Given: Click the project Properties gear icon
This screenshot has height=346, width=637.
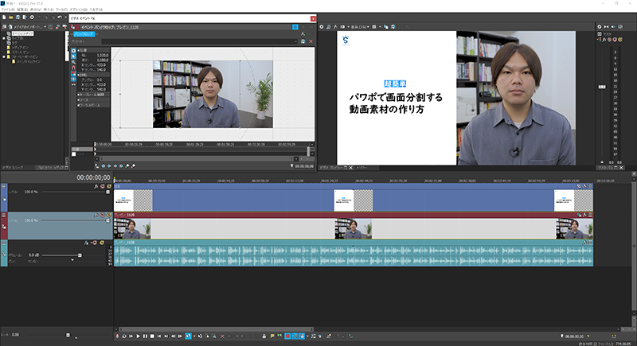Looking at the screenshot, I should [32, 17].
